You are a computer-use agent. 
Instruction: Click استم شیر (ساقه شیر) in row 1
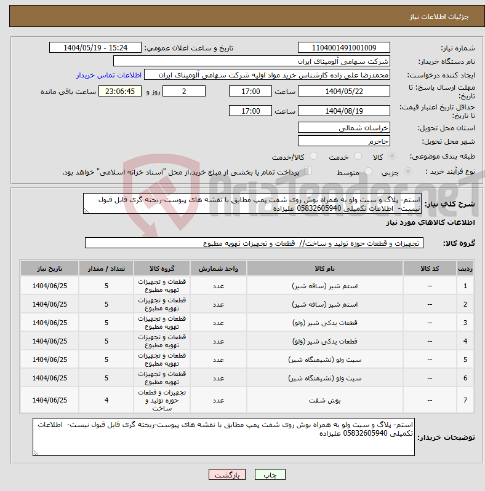pos(325,286)
